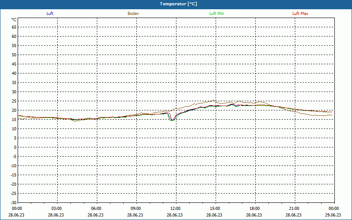This screenshot has height=220, width=352.
Task: Click the 25 y-axis value
Action: [x=14, y=101]
